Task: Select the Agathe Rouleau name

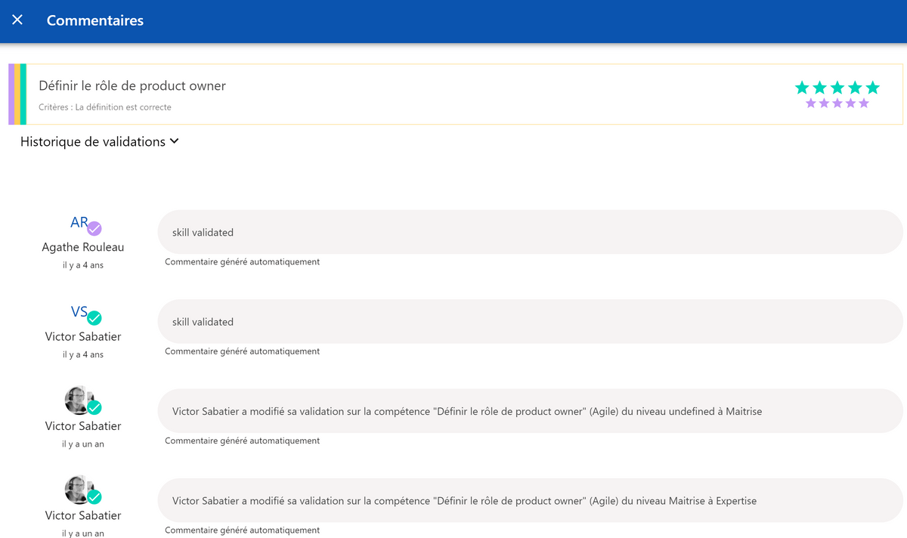Action: 83,247
